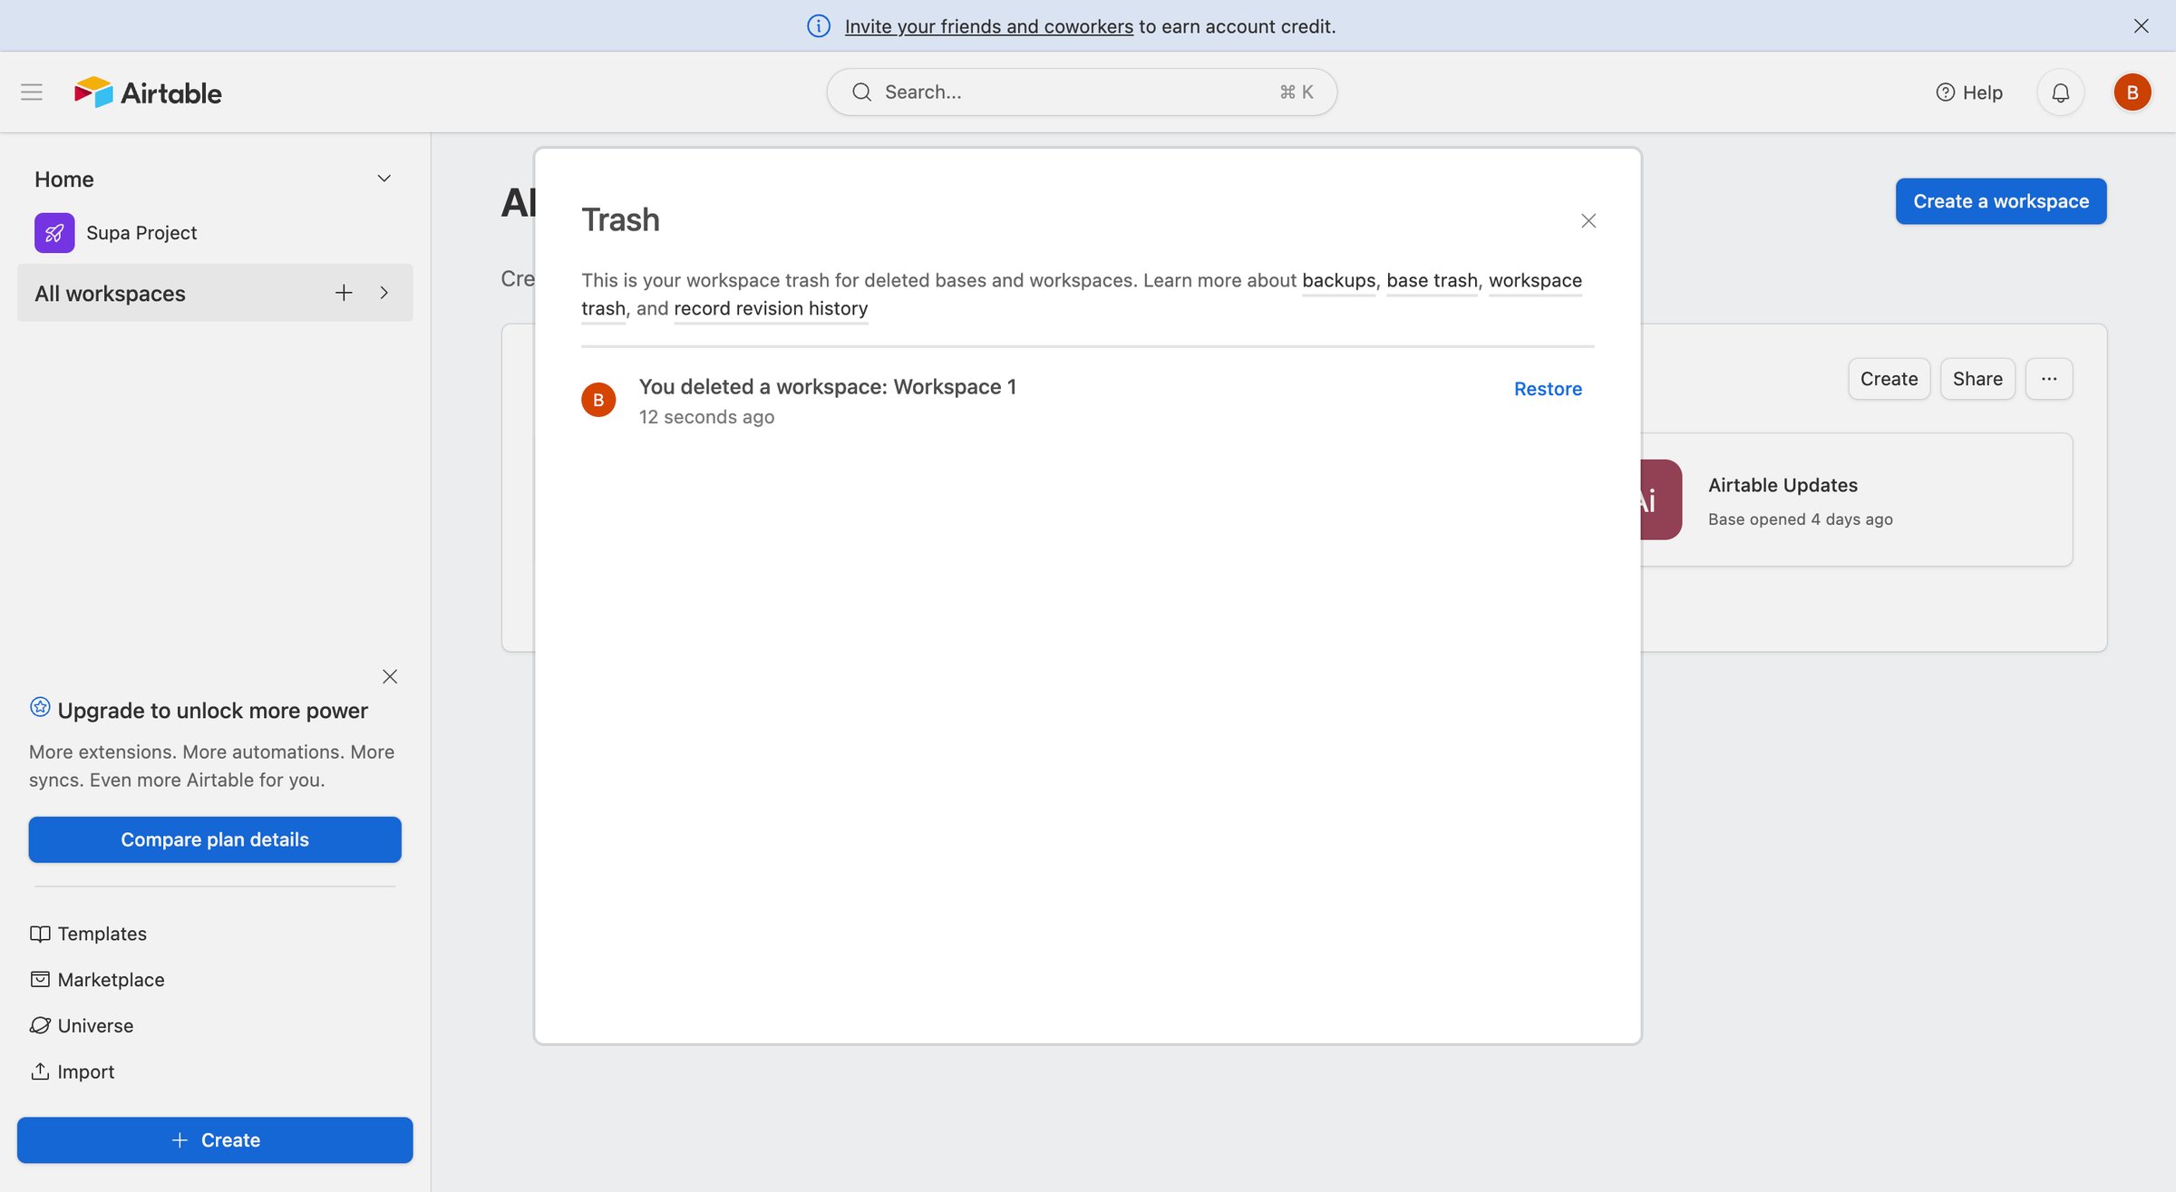Click Upgrade to unlock more power heading
2176x1192 pixels.
[212, 711]
